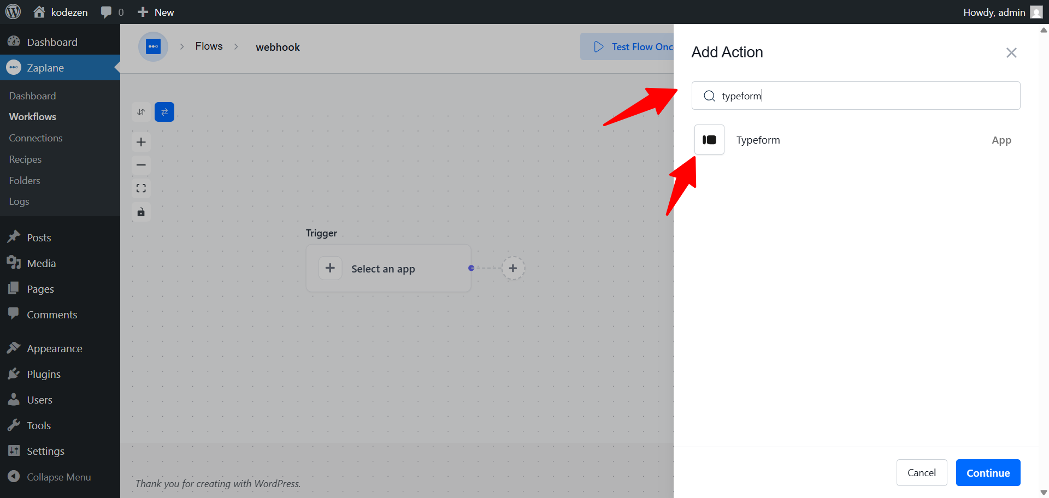Fit canvas to view
This screenshot has height=498, width=1049.
pyautogui.click(x=141, y=188)
